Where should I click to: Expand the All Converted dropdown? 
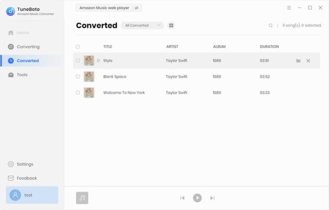tap(143, 26)
